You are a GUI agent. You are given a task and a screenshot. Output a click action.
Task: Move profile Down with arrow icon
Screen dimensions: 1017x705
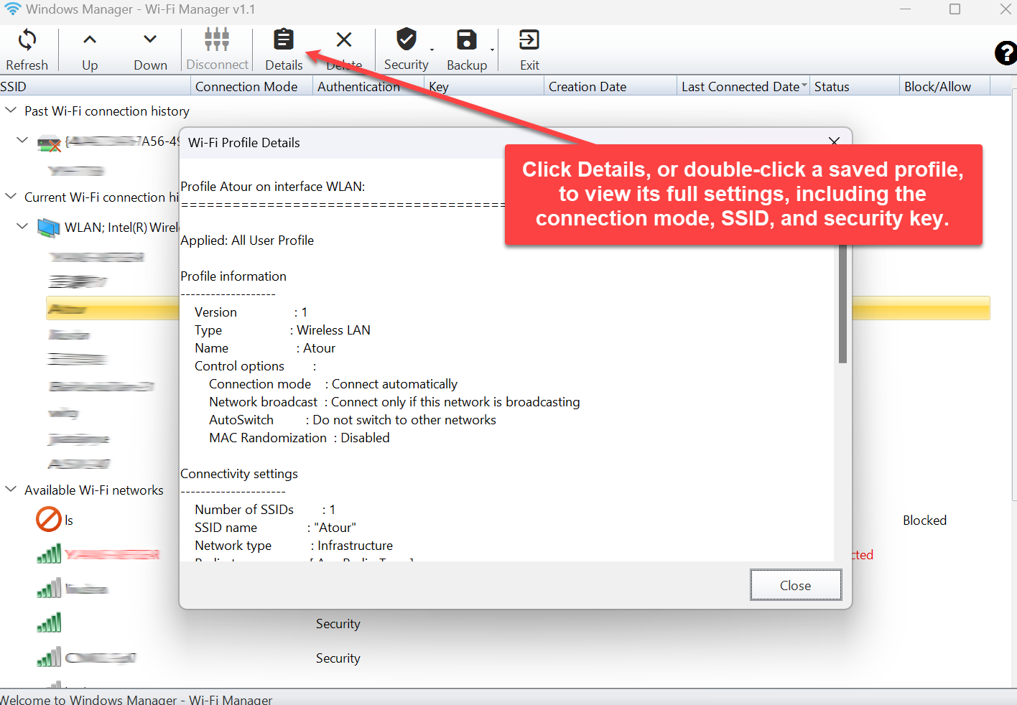coord(150,39)
